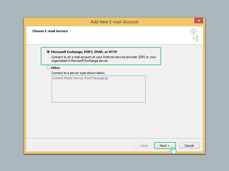229x171 pixels.
Task: Click the cursor wizard icon in header
Action: click(x=194, y=34)
